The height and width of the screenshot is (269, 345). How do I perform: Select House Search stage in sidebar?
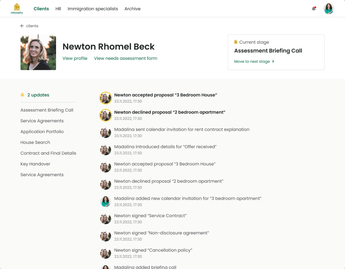[x=35, y=142]
